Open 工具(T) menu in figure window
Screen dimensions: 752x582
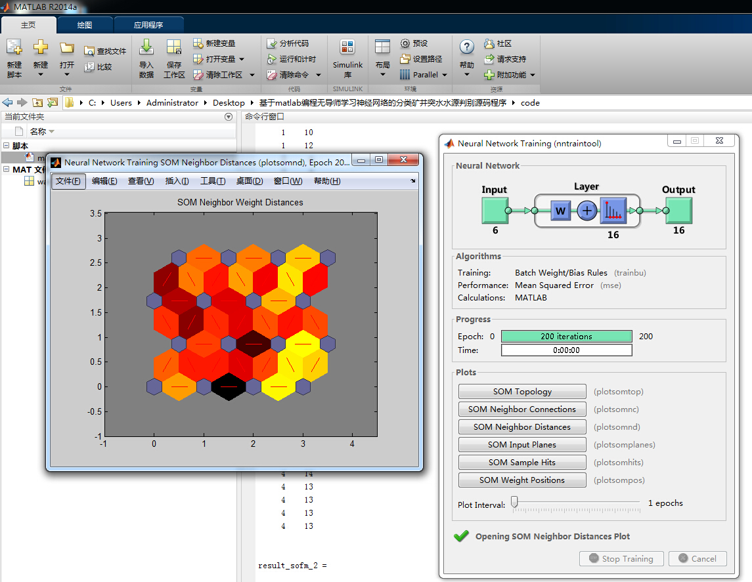pyautogui.click(x=213, y=181)
